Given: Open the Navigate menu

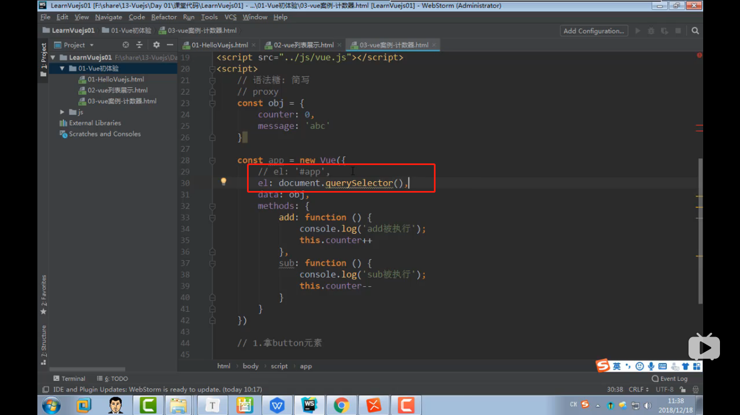Looking at the screenshot, I should tap(108, 17).
